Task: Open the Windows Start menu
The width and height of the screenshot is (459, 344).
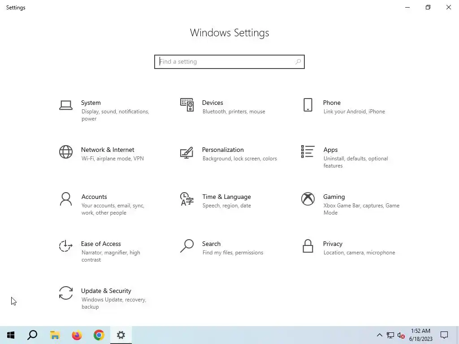Action: tap(11, 335)
